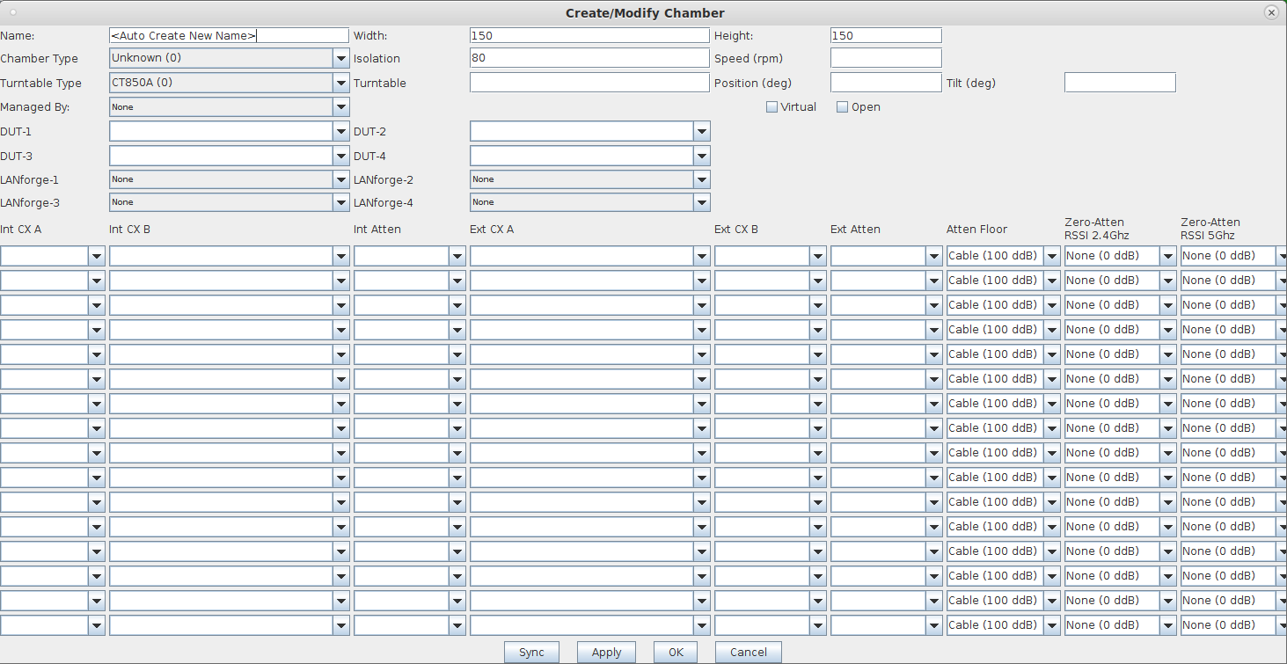Click the OK button
1287x664 pixels.
pos(676,653)
